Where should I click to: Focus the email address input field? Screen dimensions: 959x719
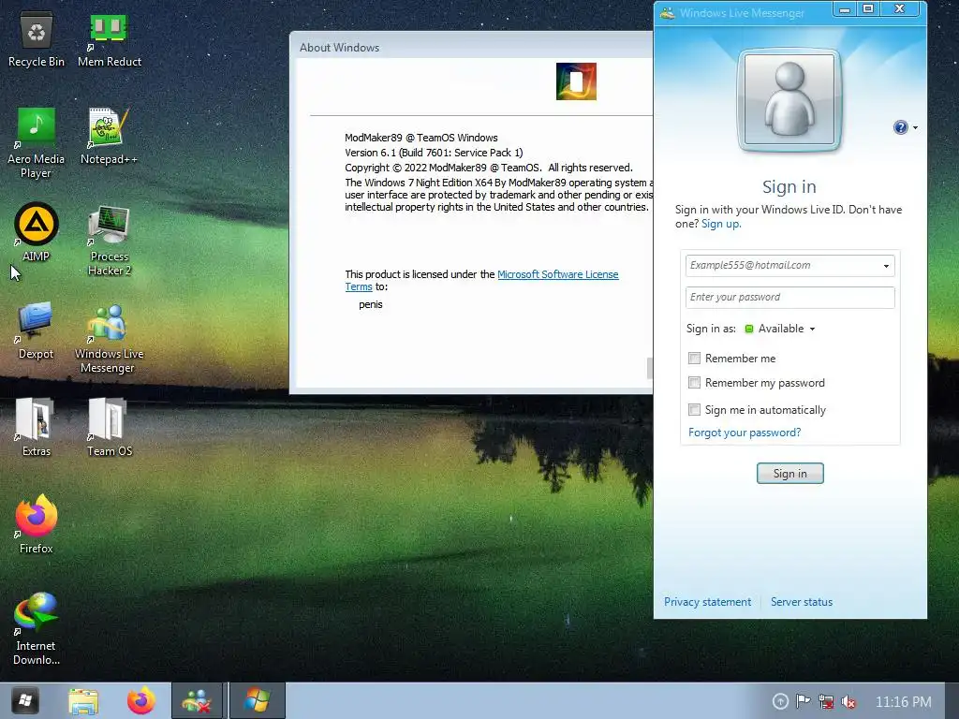[789, 266]
